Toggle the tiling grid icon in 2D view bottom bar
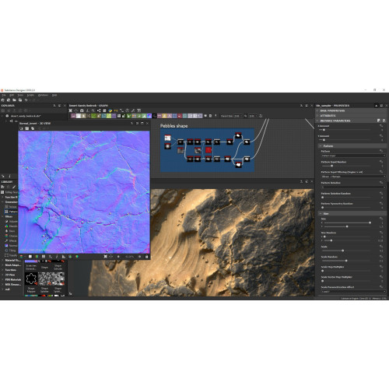 pyautogui.click(x=44, y=257)
